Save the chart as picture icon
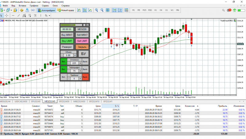The height and width of the screenshot is (139, 246). coord(126,10)
